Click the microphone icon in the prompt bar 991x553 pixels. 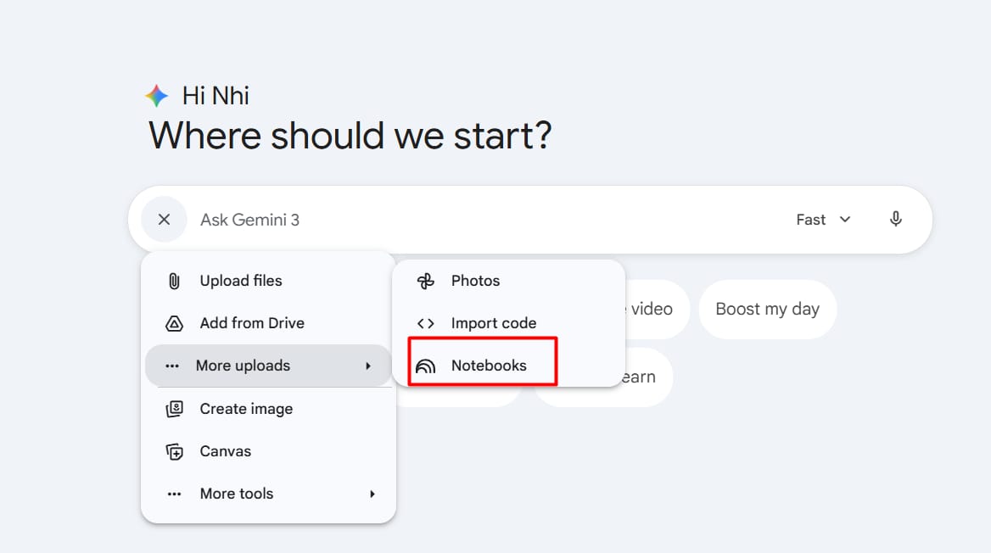pos(895,219)
